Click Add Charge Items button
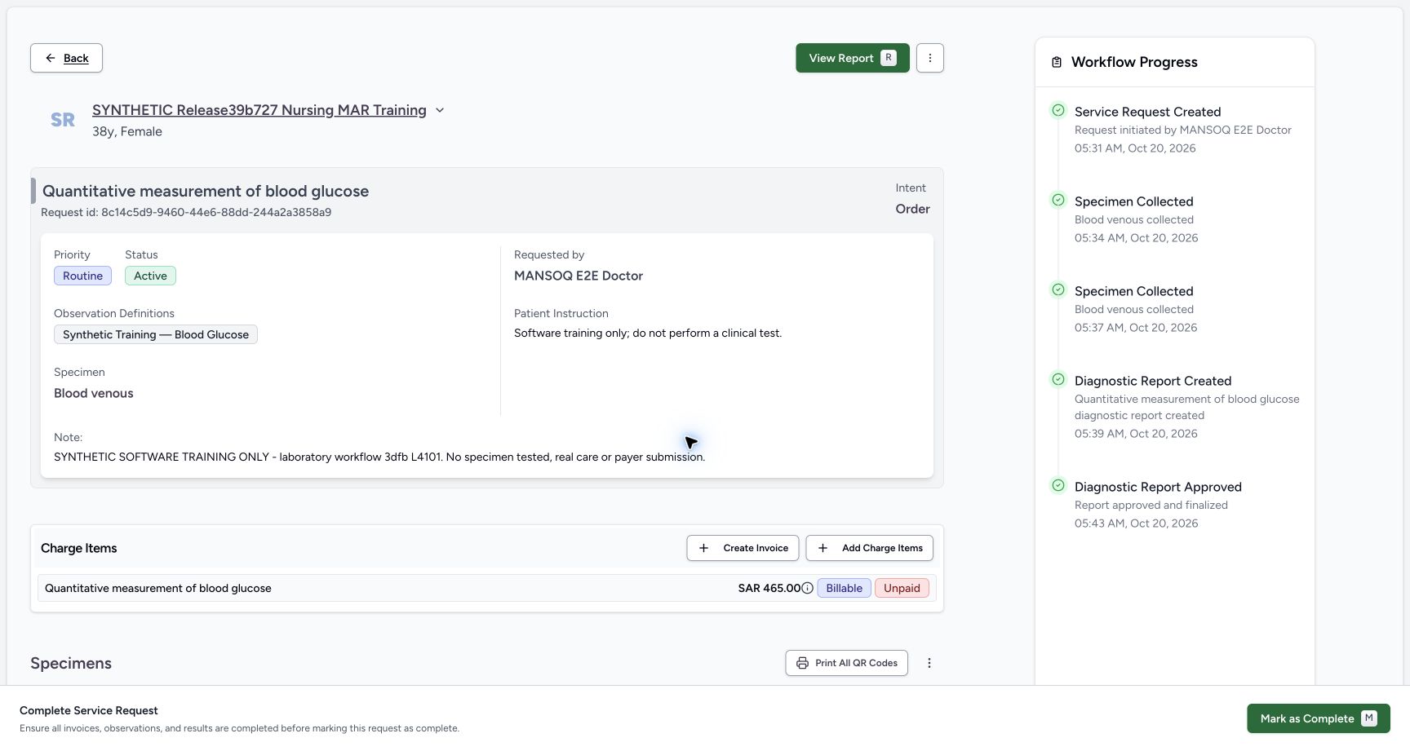1410x751 pixels. [869, 548]
